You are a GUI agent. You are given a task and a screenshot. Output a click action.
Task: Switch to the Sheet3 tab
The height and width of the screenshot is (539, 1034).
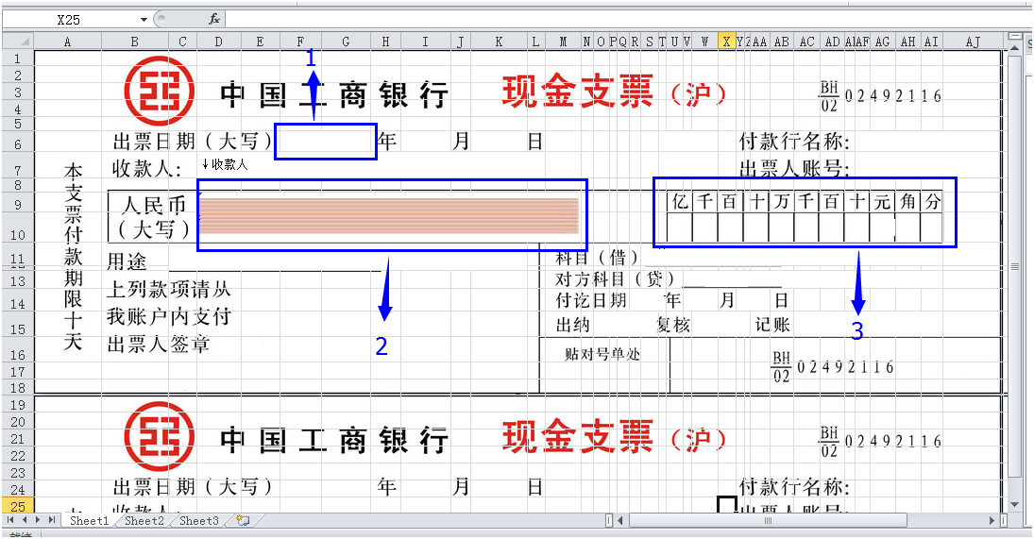pos(198,520)
